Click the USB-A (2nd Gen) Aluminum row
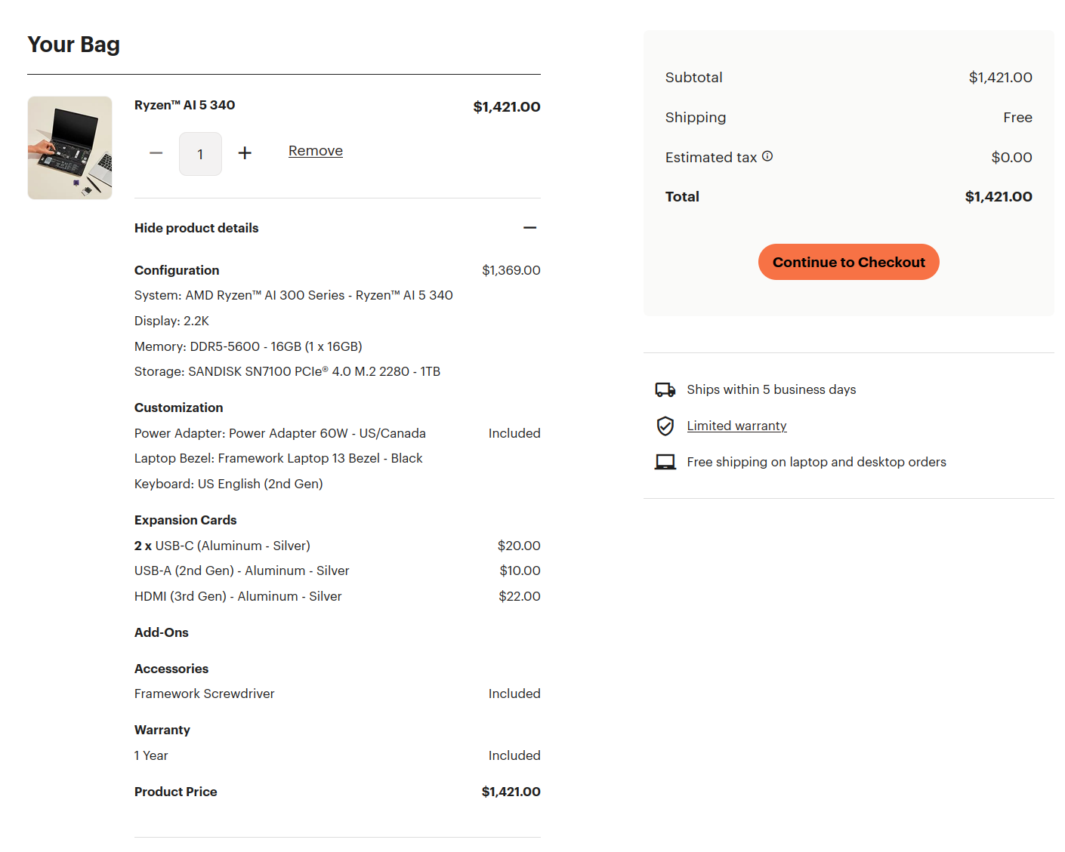1065x852 pixels. (242, 571)
